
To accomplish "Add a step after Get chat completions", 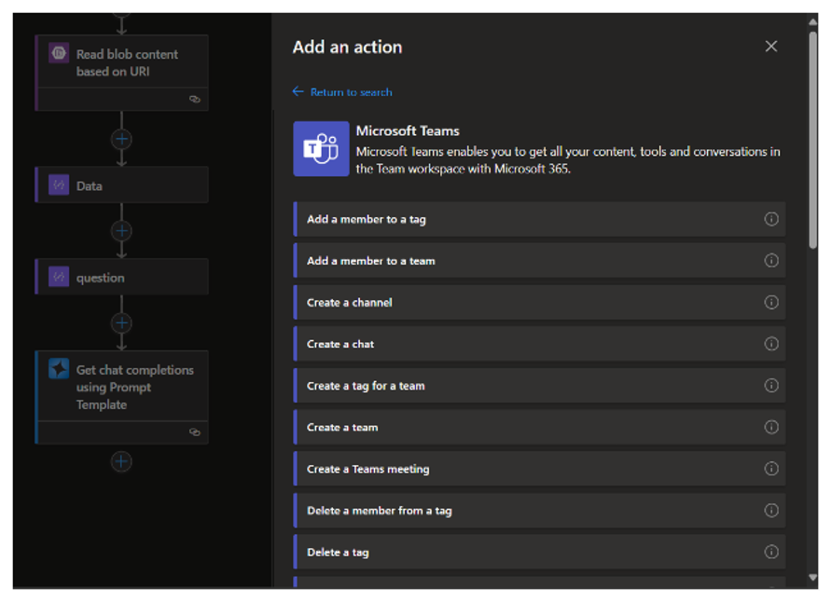I will (121, 461).
